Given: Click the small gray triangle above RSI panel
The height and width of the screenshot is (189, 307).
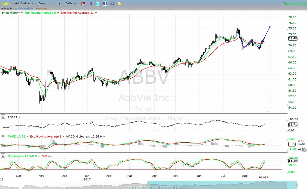Looking at the screenshot, I should pyautogui.click(x=268, y=111).
